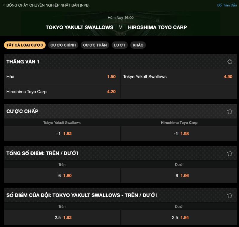Image resolution: width=239 pixels, height=227 pixels.
Task: Switch to the CƯỢC CHÍNH tab
Action: click(x=63, y=45)
